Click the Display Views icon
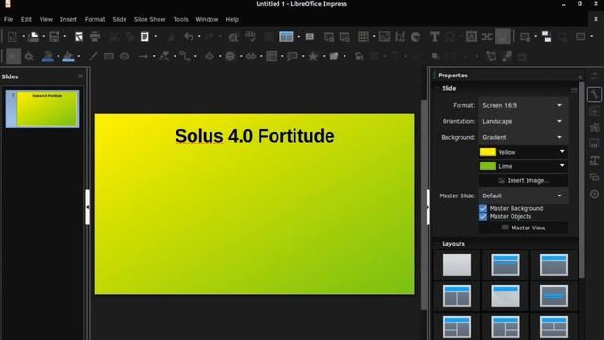 click(286, 36)
